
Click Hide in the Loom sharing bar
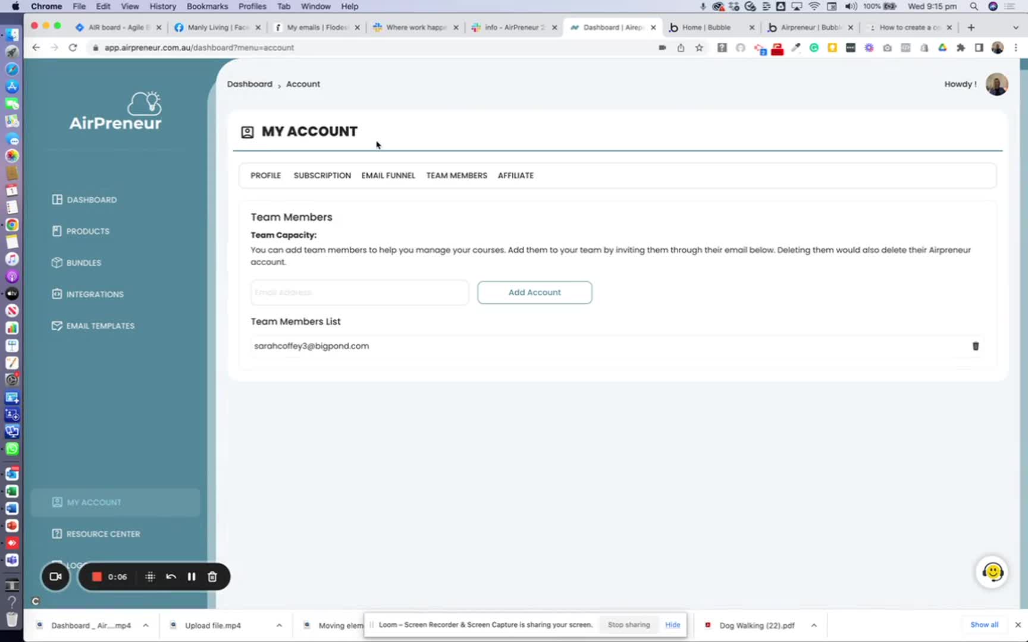(x=672, y=625)
